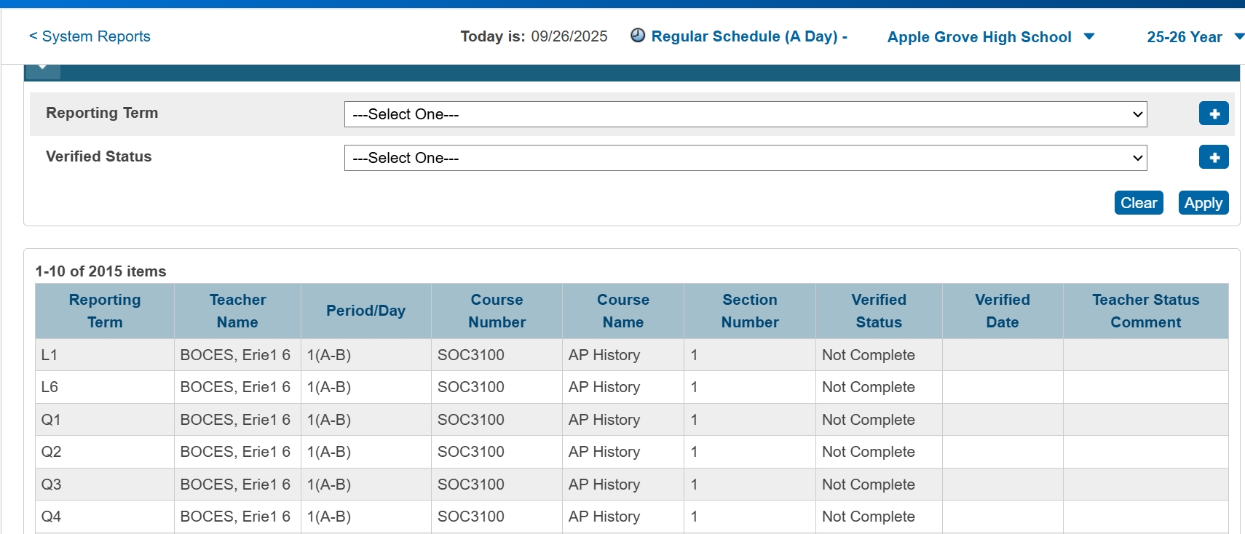1245x534 pixels.
Task: Click plus icon next to Reporting Term
Action: pyautogui.click(x=1213, y=113)
